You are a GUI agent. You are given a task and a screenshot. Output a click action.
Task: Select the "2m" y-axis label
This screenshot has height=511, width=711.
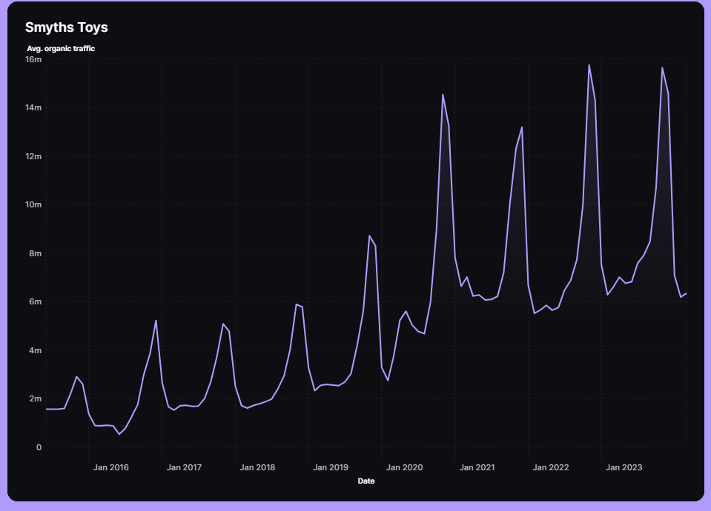click(35, 398)
